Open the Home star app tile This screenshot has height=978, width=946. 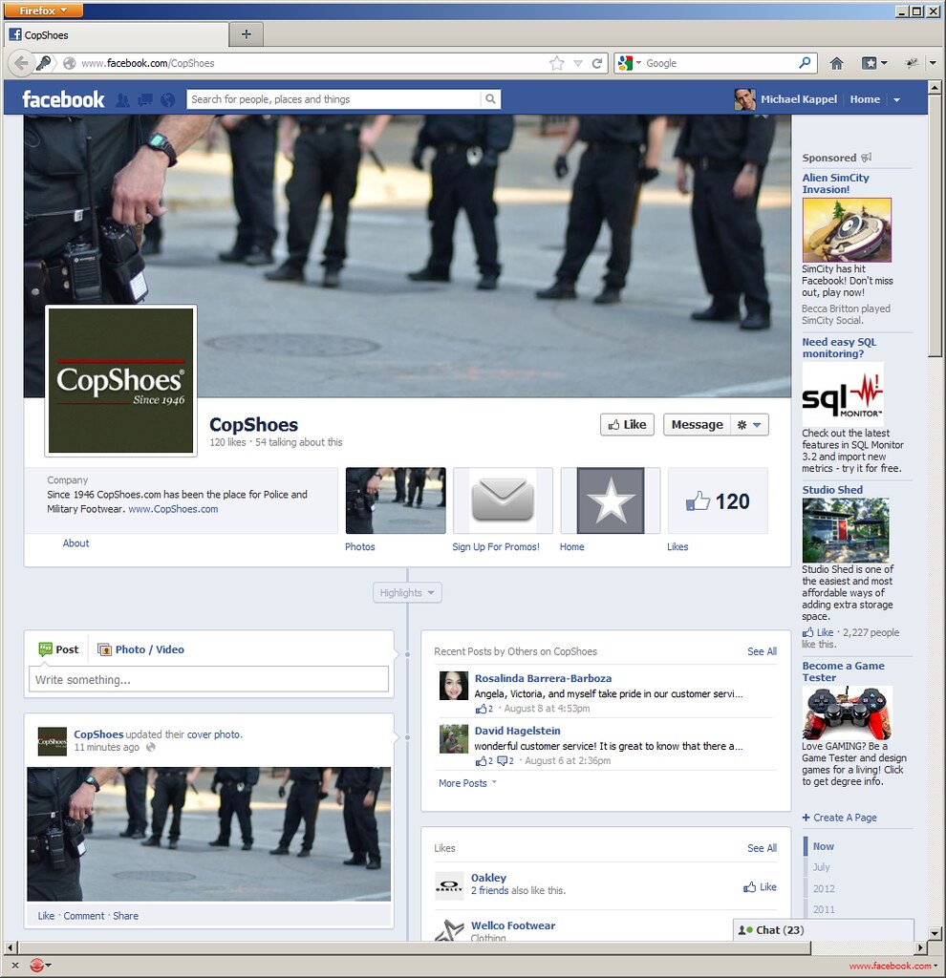pos(611,500)
